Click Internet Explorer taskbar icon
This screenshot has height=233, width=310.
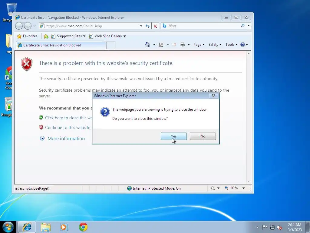[27, 227]
